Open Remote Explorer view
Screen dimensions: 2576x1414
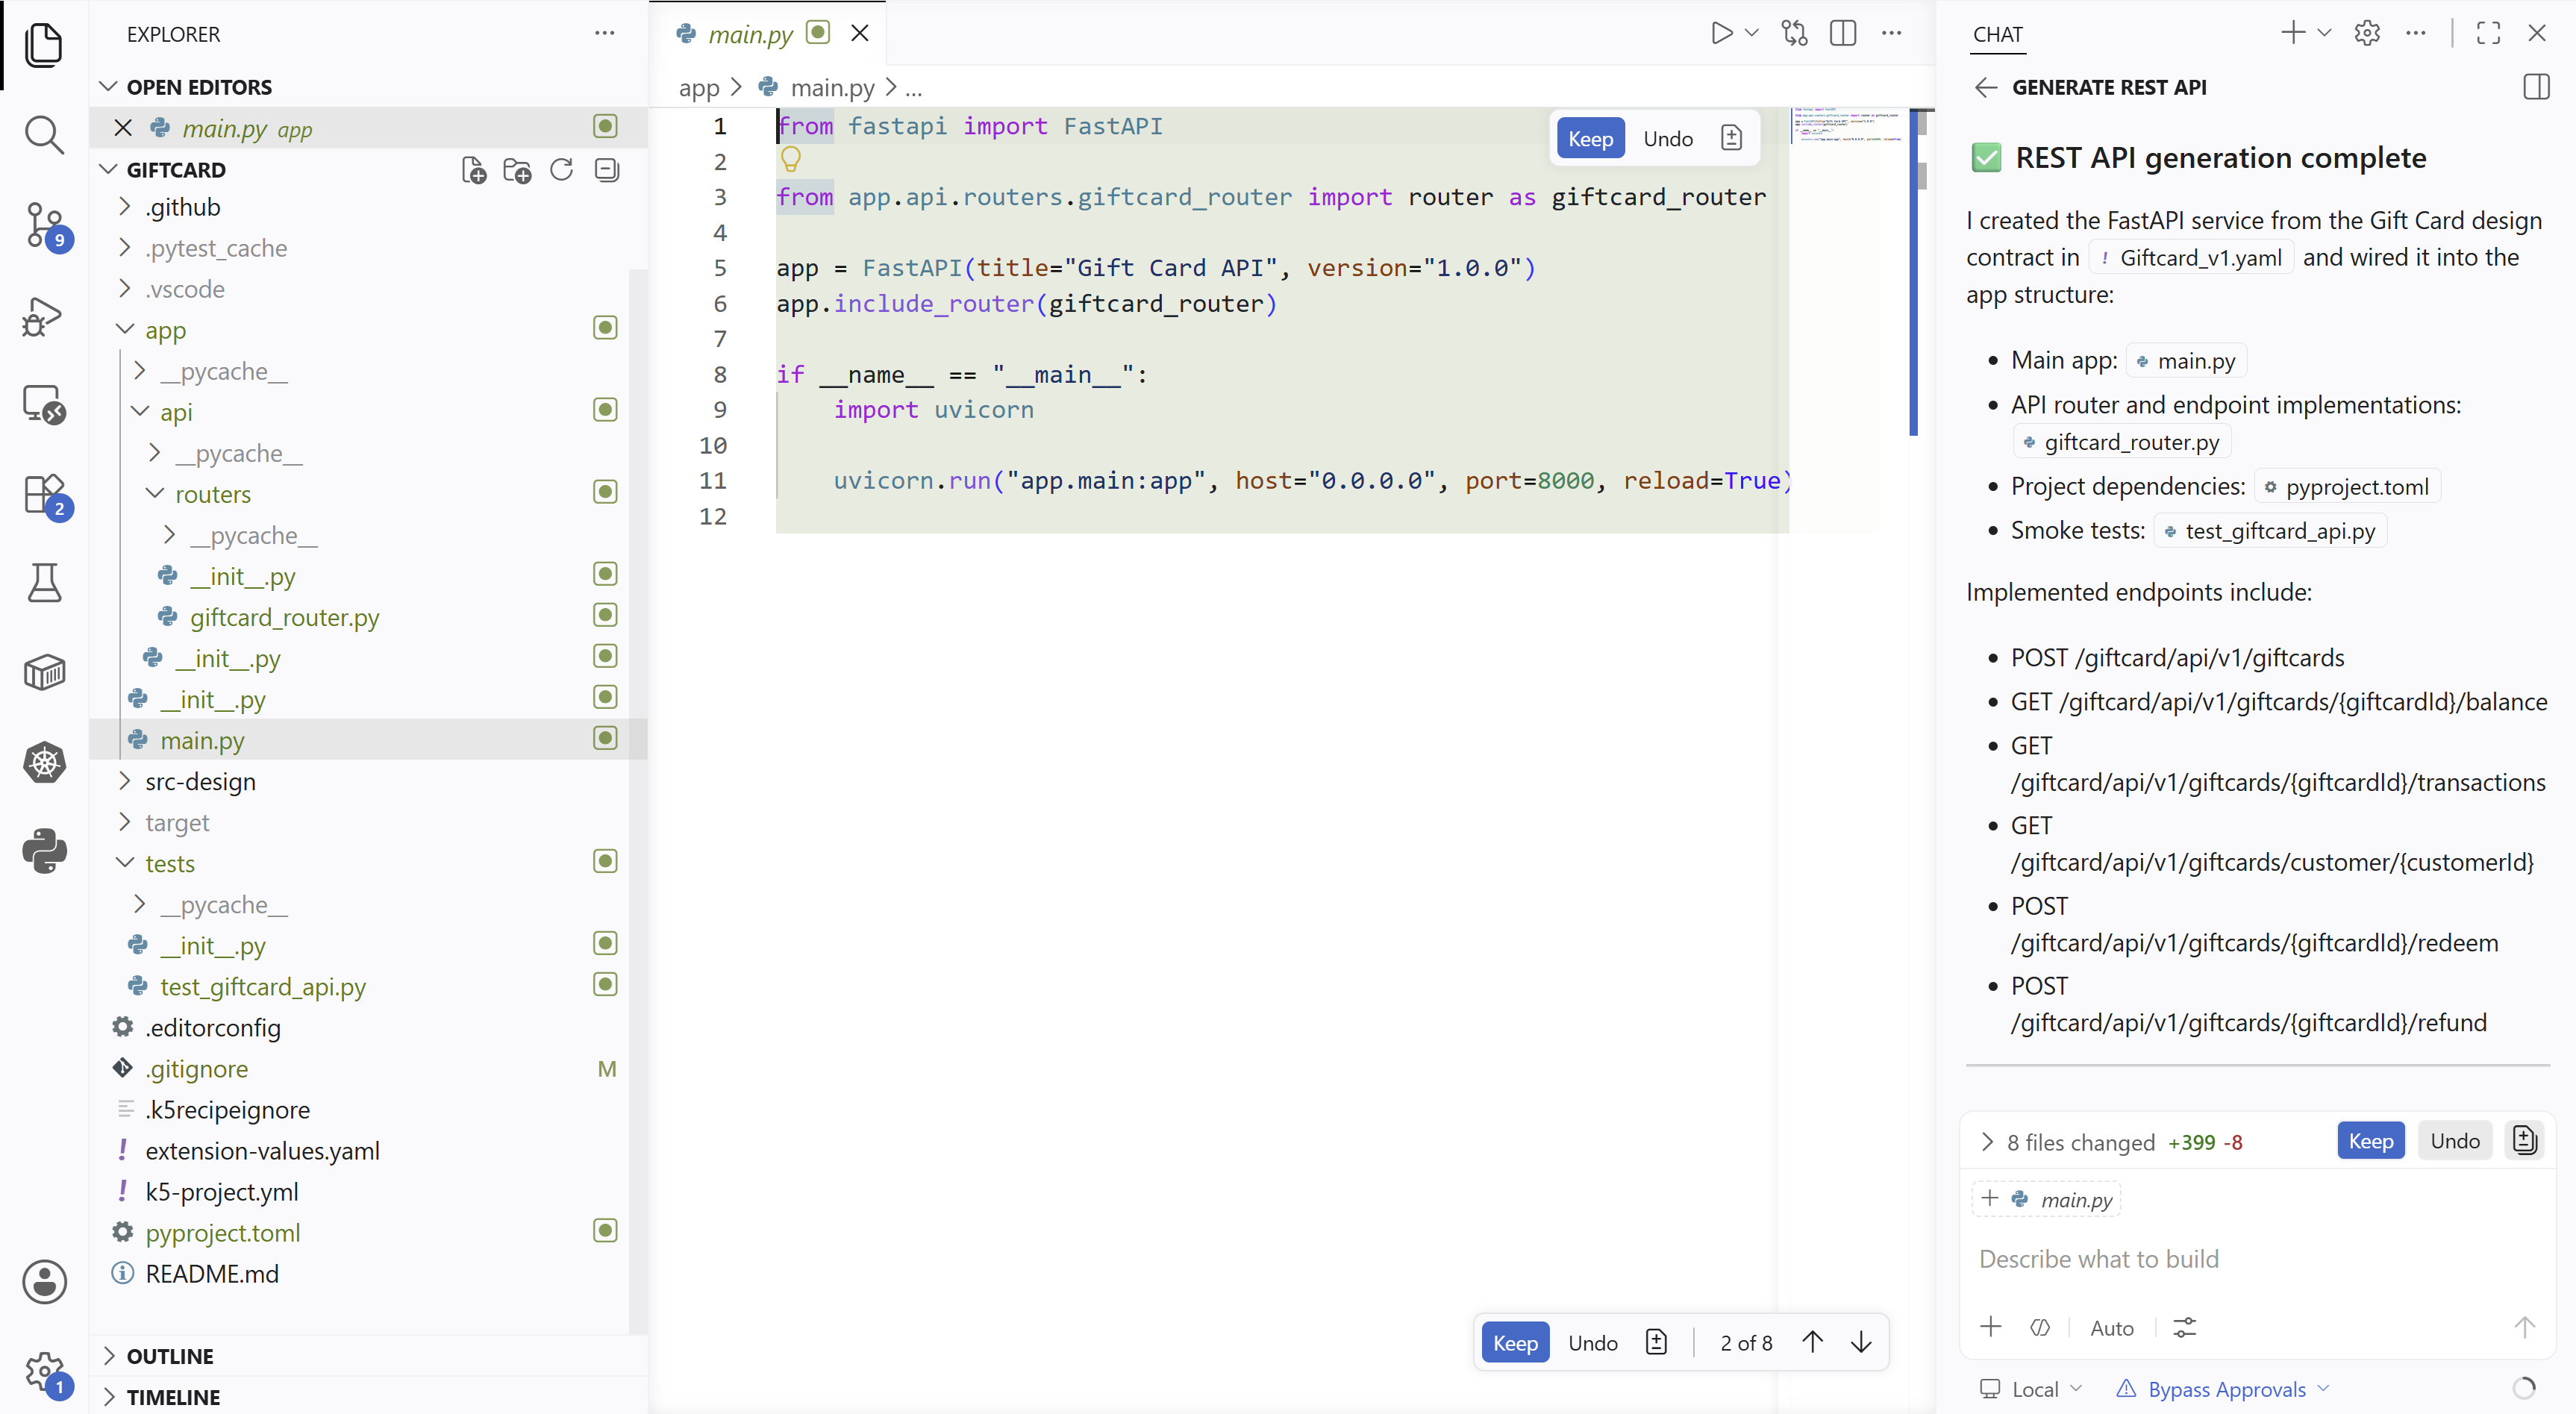click(44, 405)
